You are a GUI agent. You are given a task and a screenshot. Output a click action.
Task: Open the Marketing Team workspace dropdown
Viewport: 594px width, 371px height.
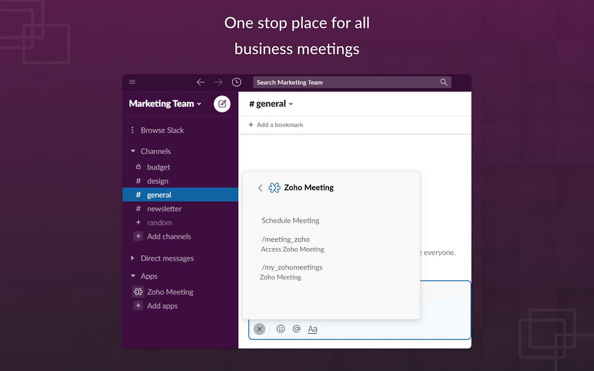pyautogui.click(x=165, y=104)
